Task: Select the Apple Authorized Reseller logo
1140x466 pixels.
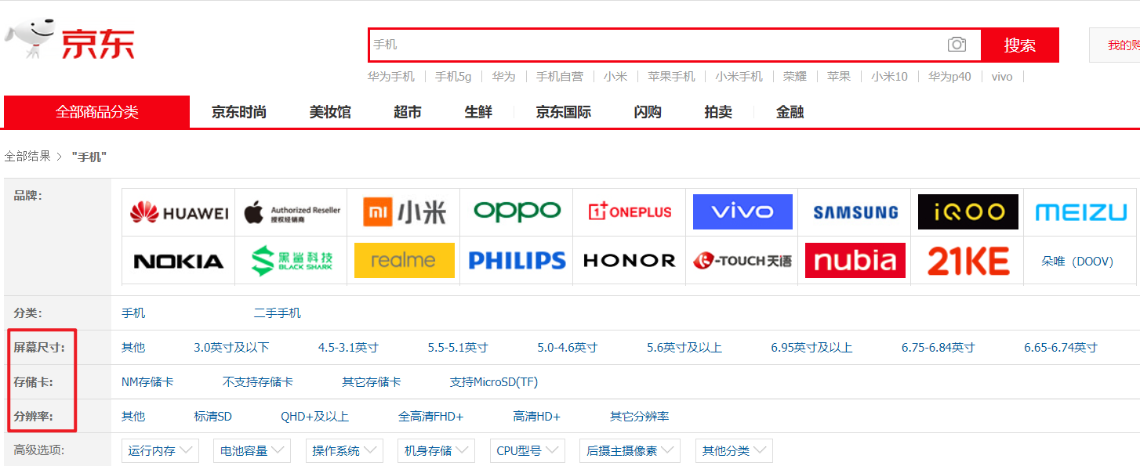Action: click(x=292, y=212)
